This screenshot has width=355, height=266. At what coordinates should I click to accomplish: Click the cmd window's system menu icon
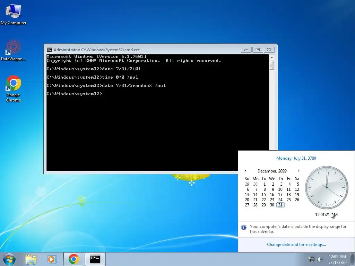pyautogui.click(x=49, y=50)
